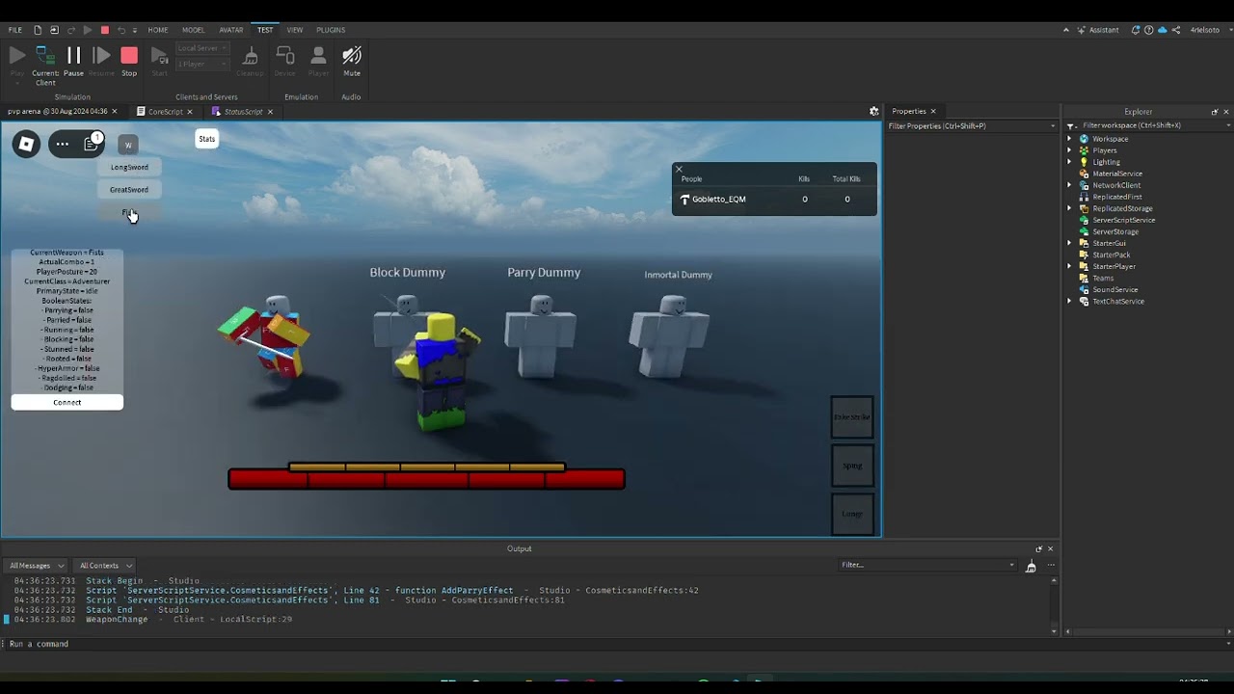Click the Filter Properties search field
The image size is (1234, 694).
coord(972,126)
